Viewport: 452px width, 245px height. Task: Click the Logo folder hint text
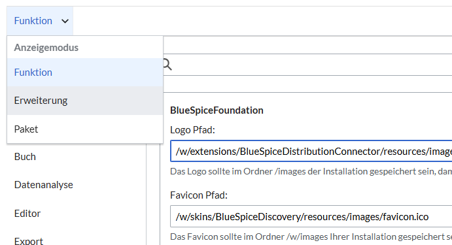tap(311, 171)
